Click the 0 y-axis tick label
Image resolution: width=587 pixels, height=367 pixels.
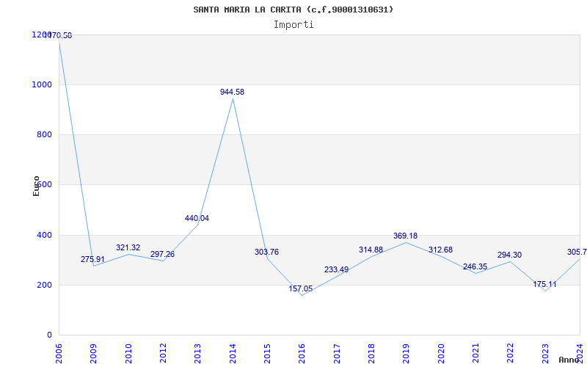[49, 335]
